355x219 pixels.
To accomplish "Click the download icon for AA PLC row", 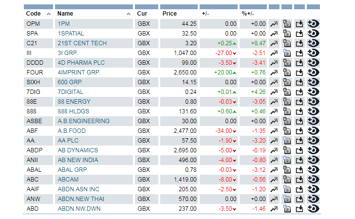I will coord(299,141).
